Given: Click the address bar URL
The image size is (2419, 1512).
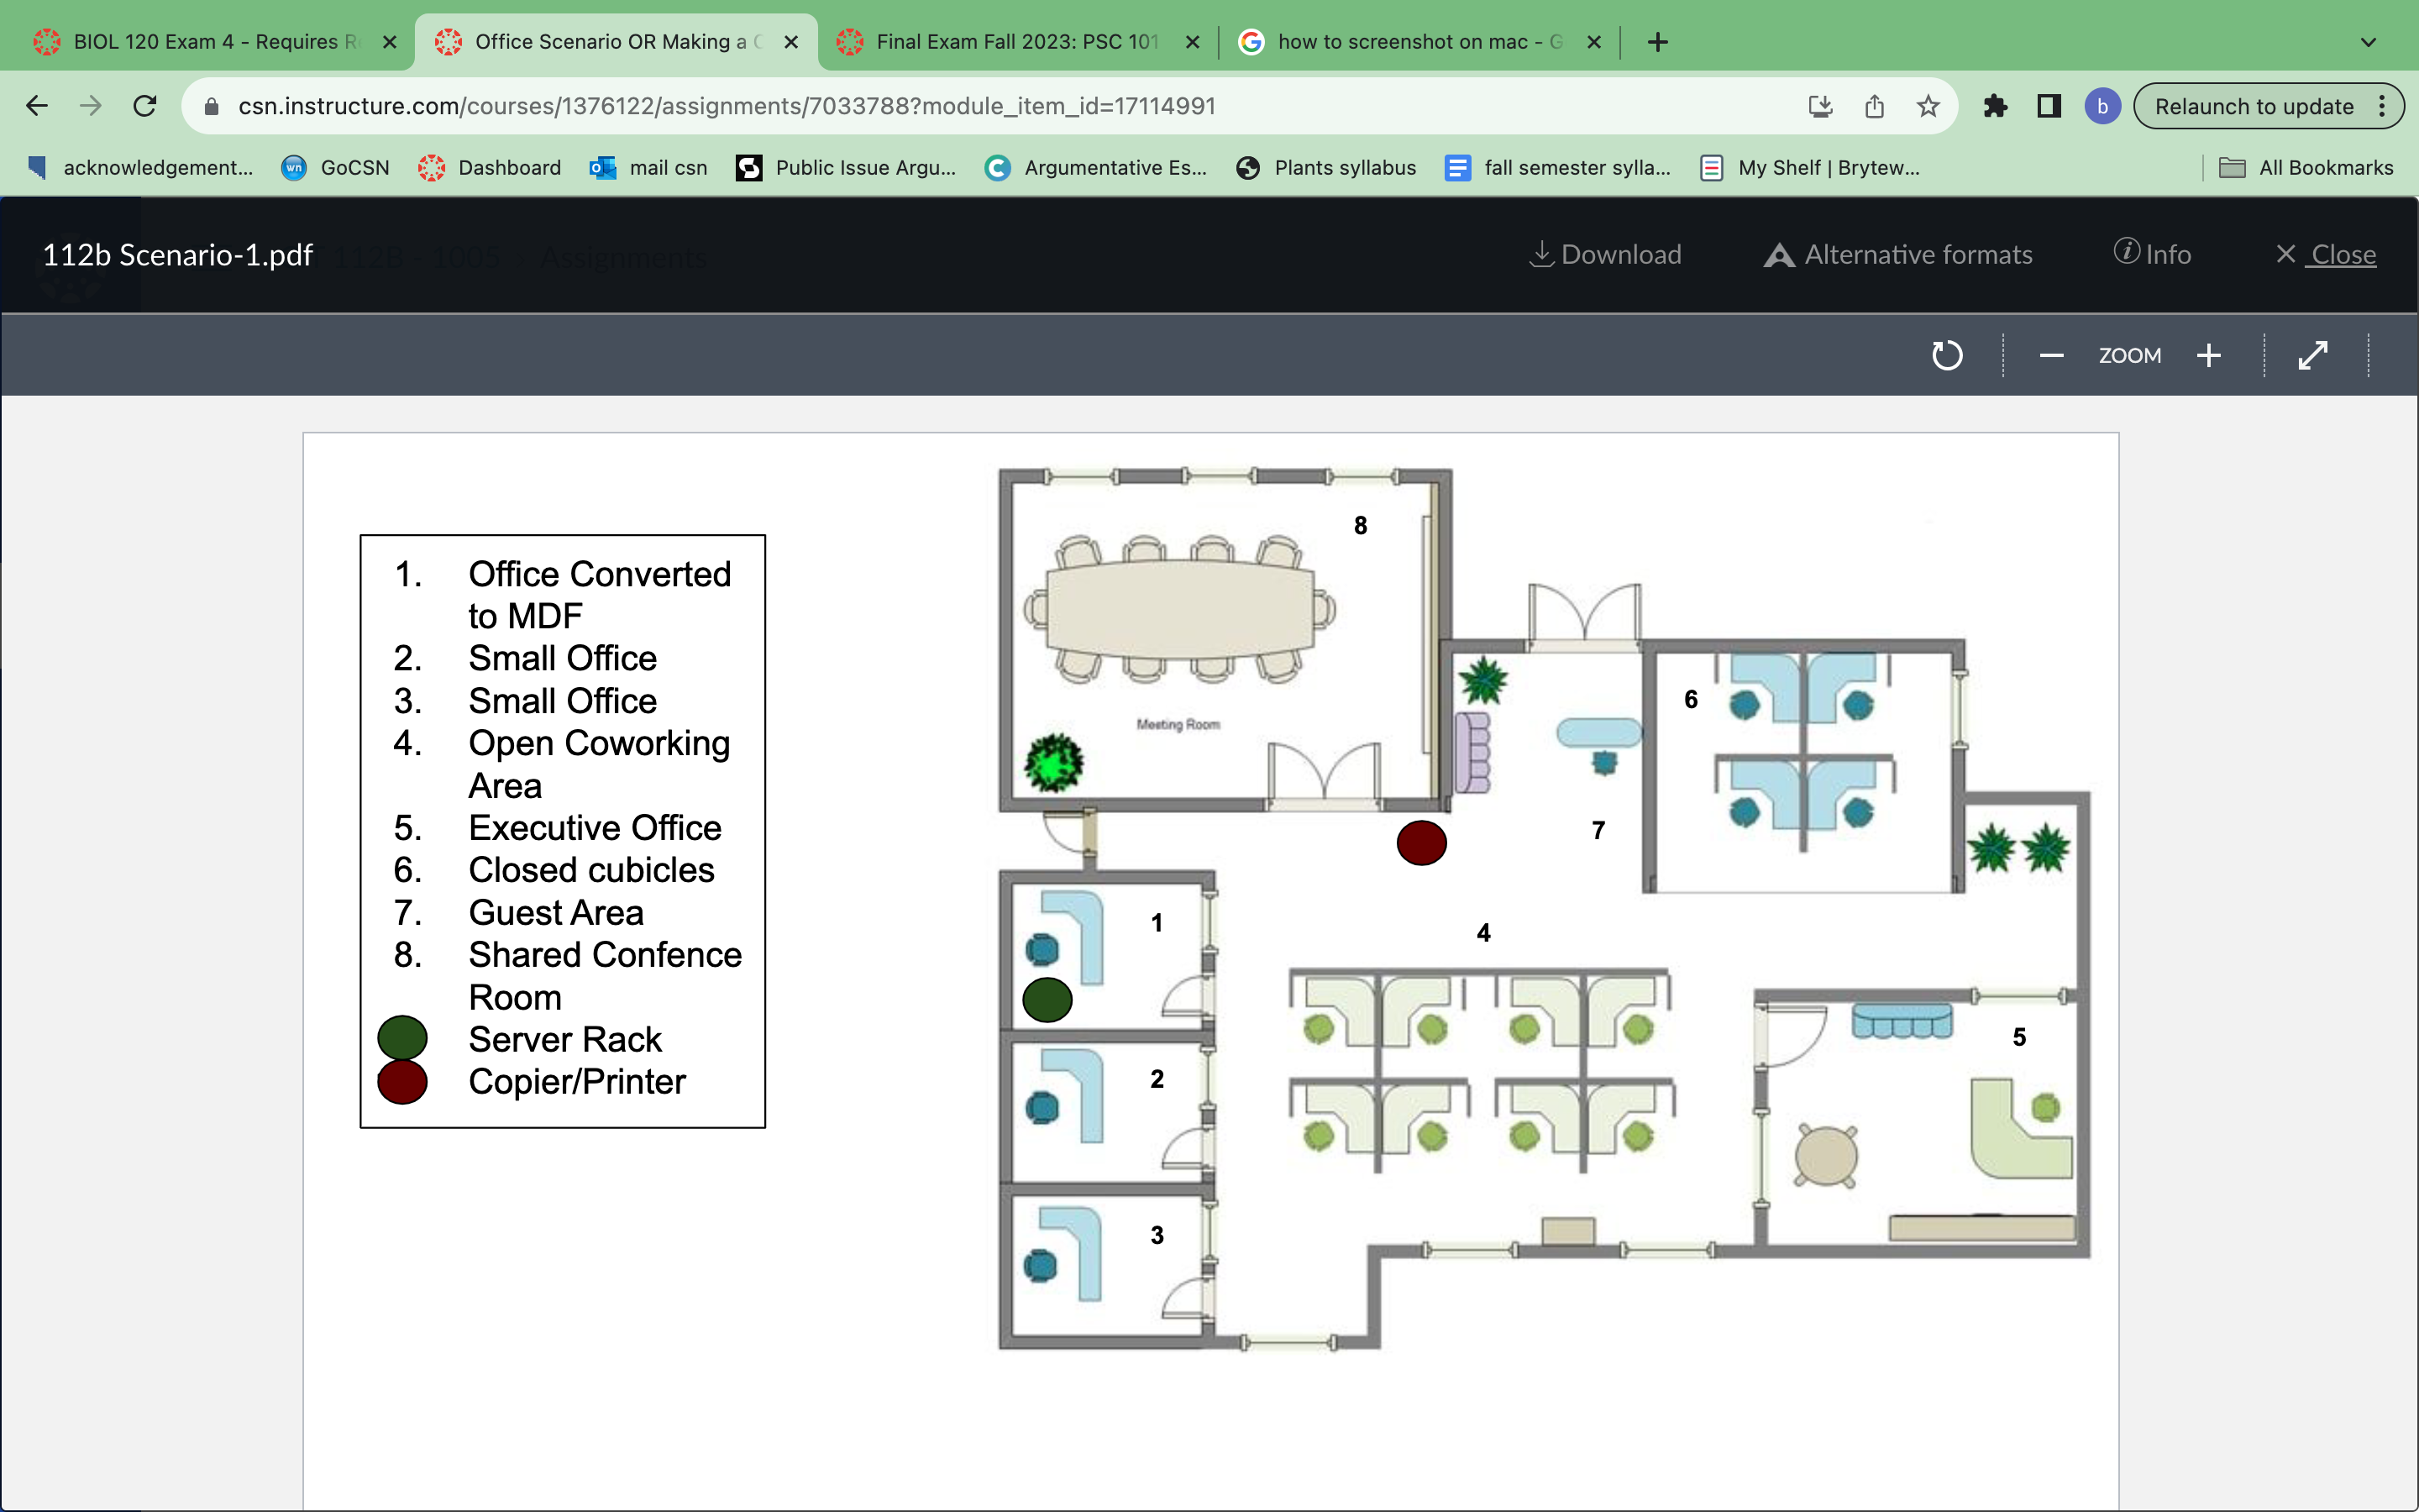Looking at the screenshot, I should 727,106.
